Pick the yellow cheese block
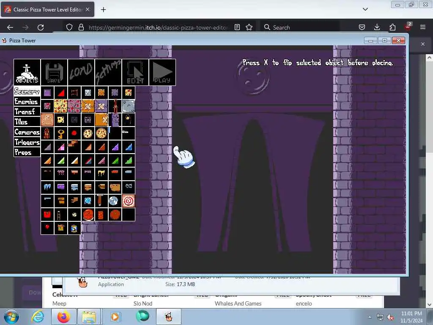The image size is (433, 325). click(x=61, y=120)
